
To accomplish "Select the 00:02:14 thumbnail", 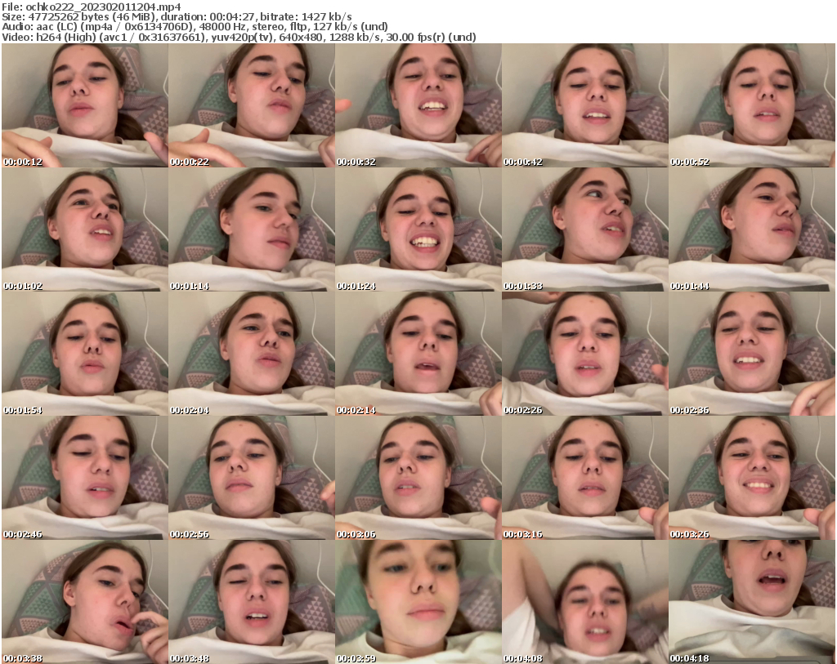I will pos(418,353).
